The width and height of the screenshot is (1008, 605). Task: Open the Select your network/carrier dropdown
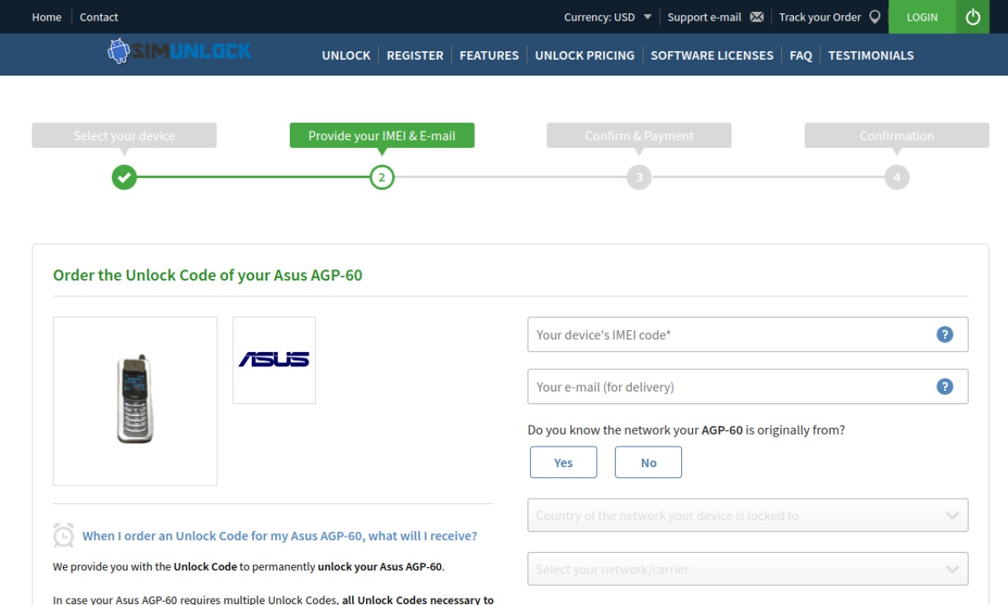click(747, 570)
